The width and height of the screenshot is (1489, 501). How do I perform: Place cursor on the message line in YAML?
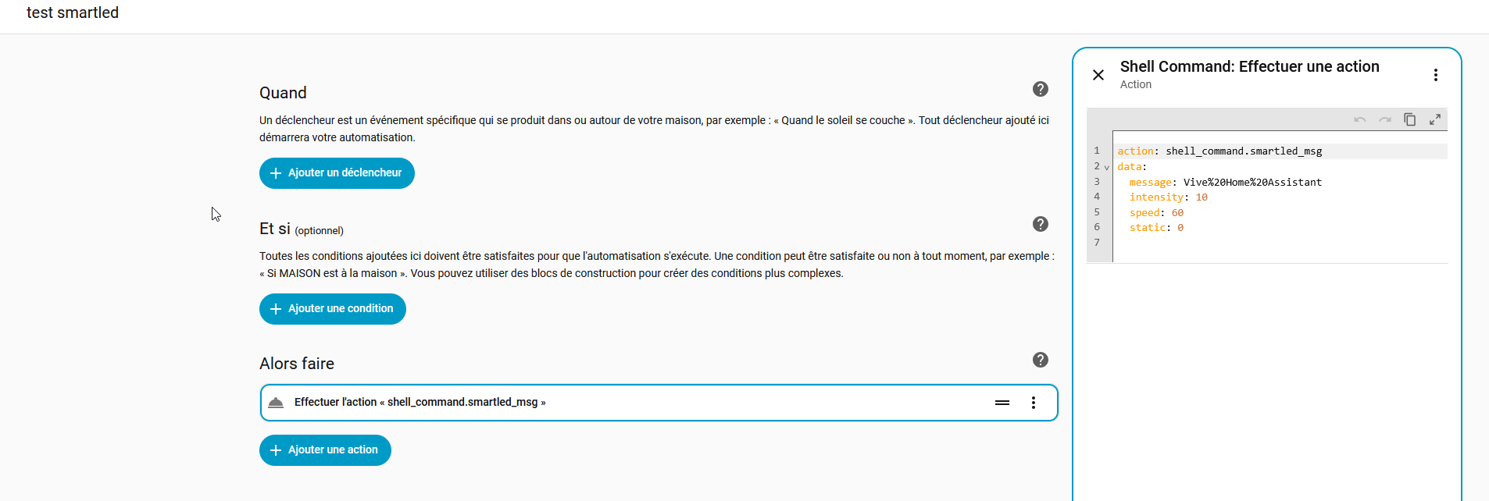(1252, 183)
